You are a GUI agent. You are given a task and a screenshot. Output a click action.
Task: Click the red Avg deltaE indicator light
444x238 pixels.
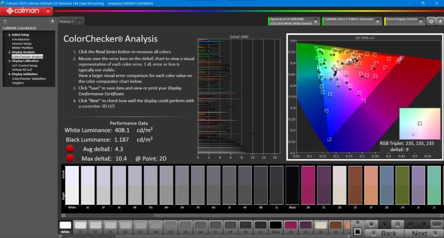point(70,149)
